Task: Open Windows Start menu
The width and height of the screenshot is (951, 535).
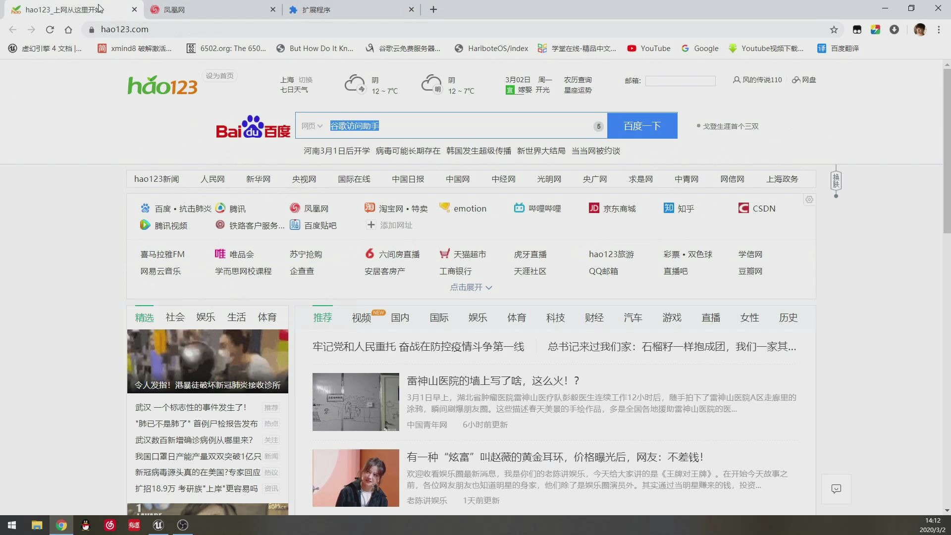Action: pos(12,525)
